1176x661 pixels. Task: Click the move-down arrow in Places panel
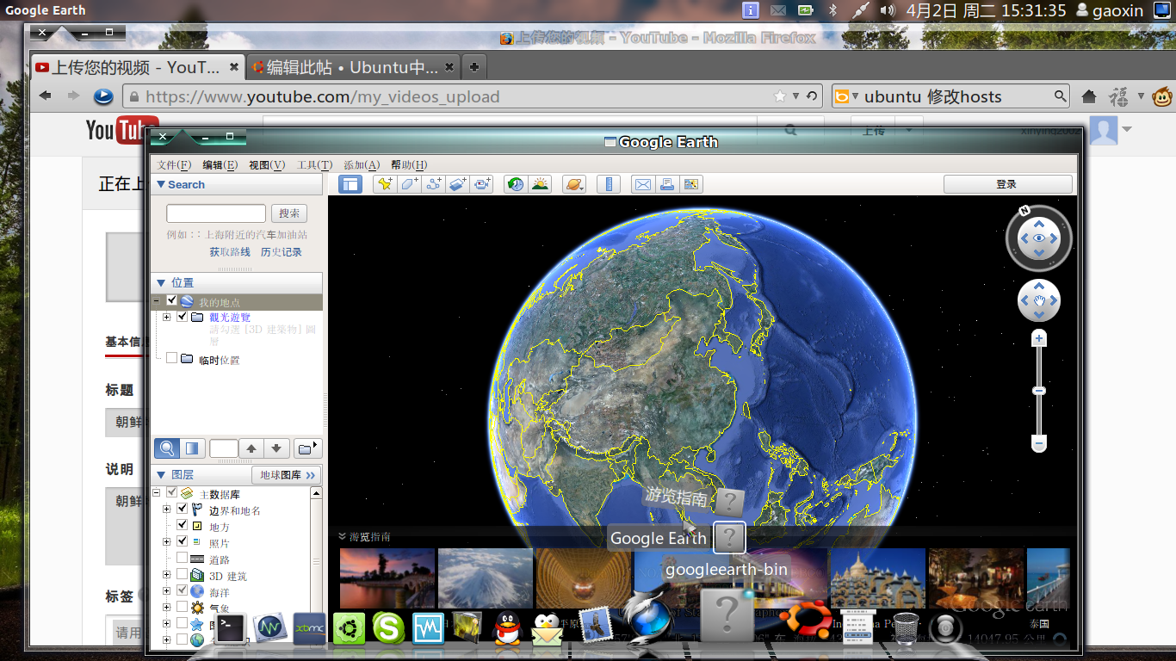tap(275, 448)
